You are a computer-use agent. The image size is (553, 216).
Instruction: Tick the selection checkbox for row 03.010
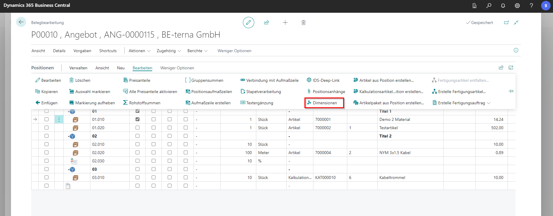(x=46, y=177)
